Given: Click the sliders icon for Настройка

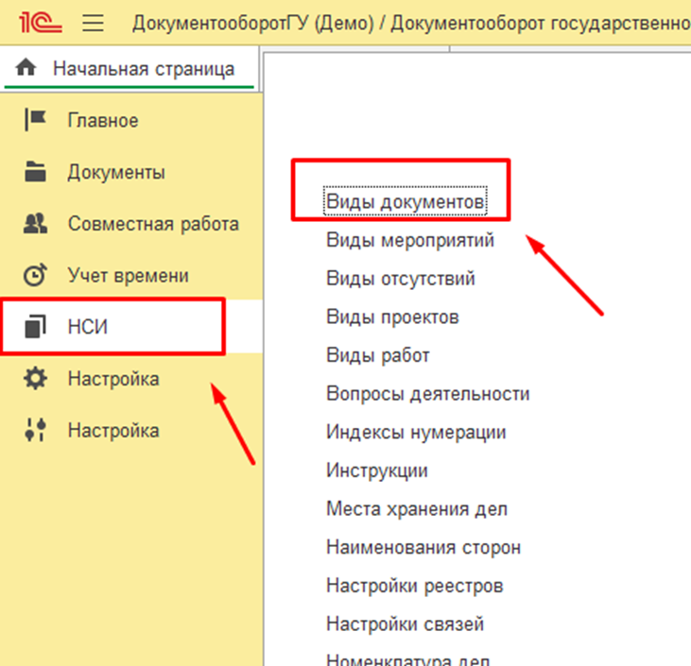Looking at the screenshot, I should [x=35, y=430].
